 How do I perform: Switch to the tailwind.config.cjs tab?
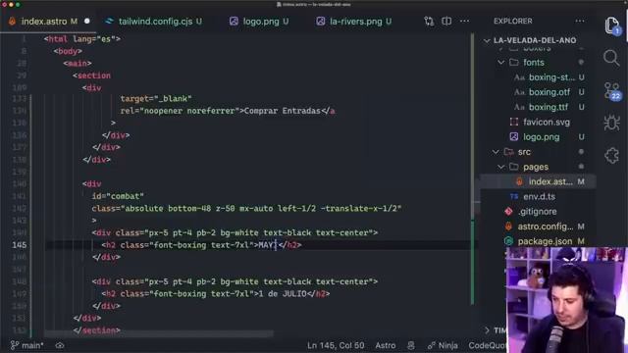tap(154, 22)
